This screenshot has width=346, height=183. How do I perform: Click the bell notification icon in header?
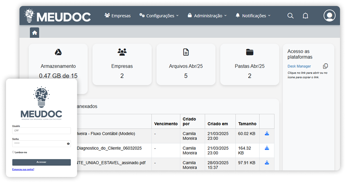pyautogui.click(x=305, y=16)
